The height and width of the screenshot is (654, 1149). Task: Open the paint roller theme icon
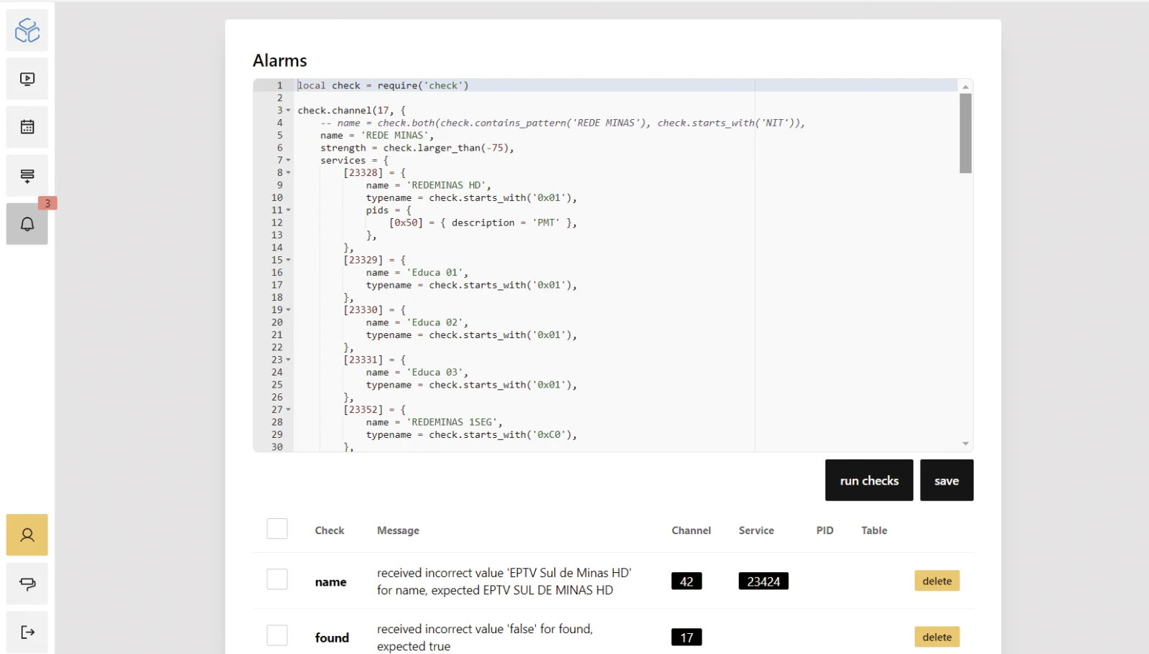(27, 584)
